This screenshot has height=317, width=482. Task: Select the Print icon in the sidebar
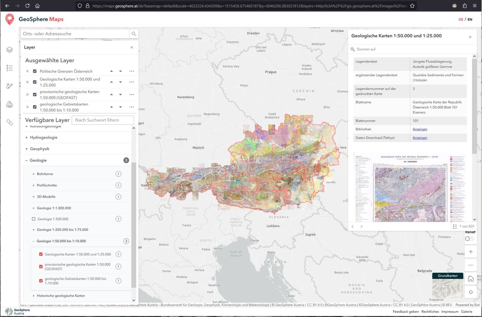[x=9, y=105]
